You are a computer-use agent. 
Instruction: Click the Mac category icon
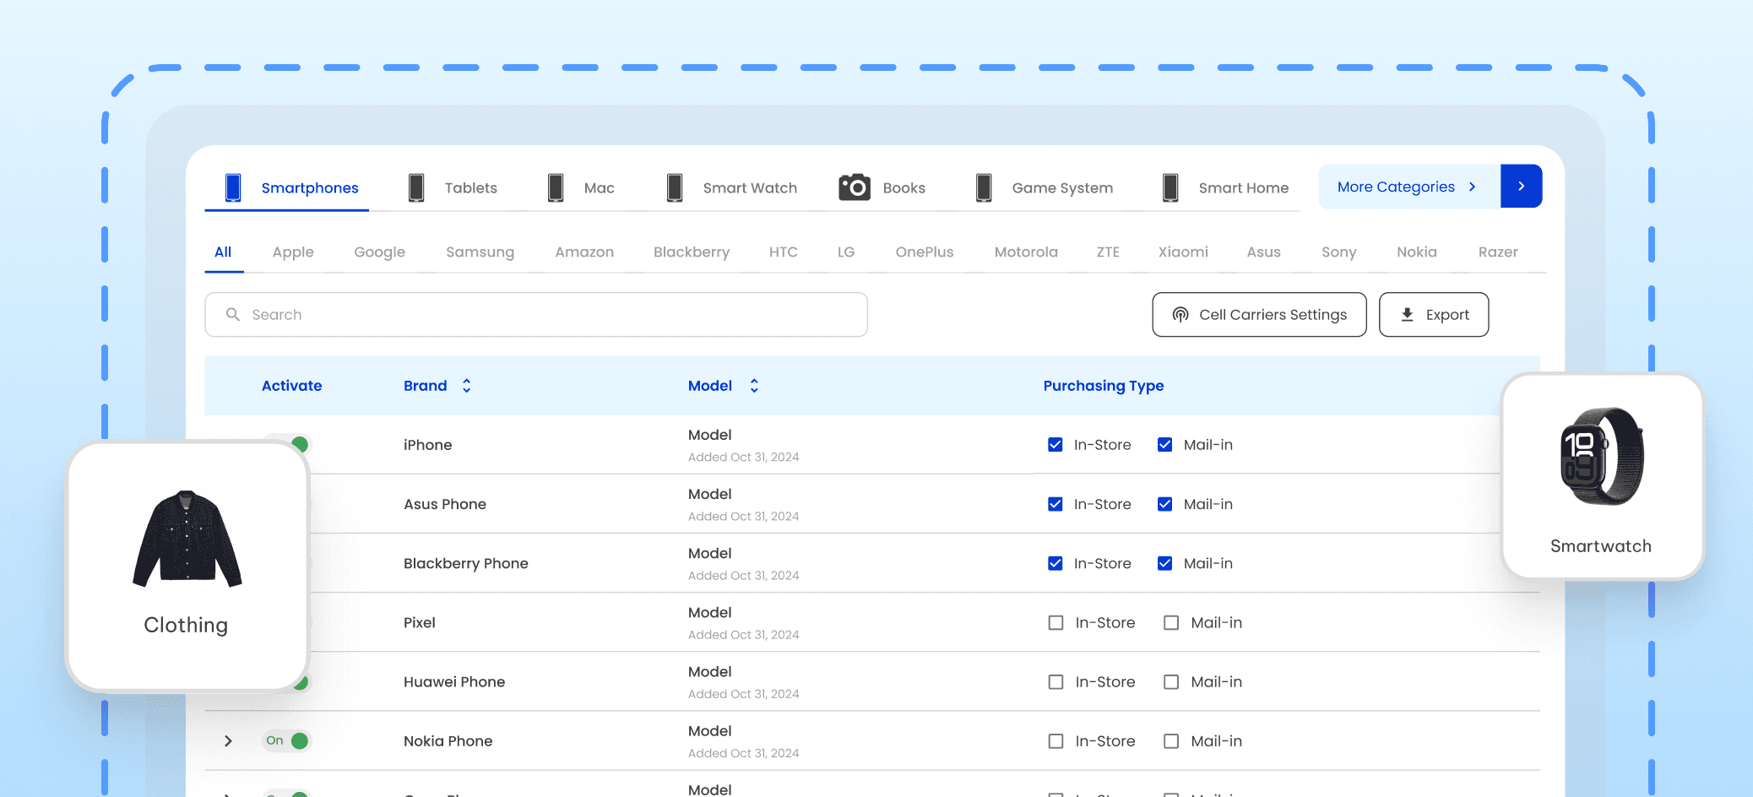click(x=556, y=187)
